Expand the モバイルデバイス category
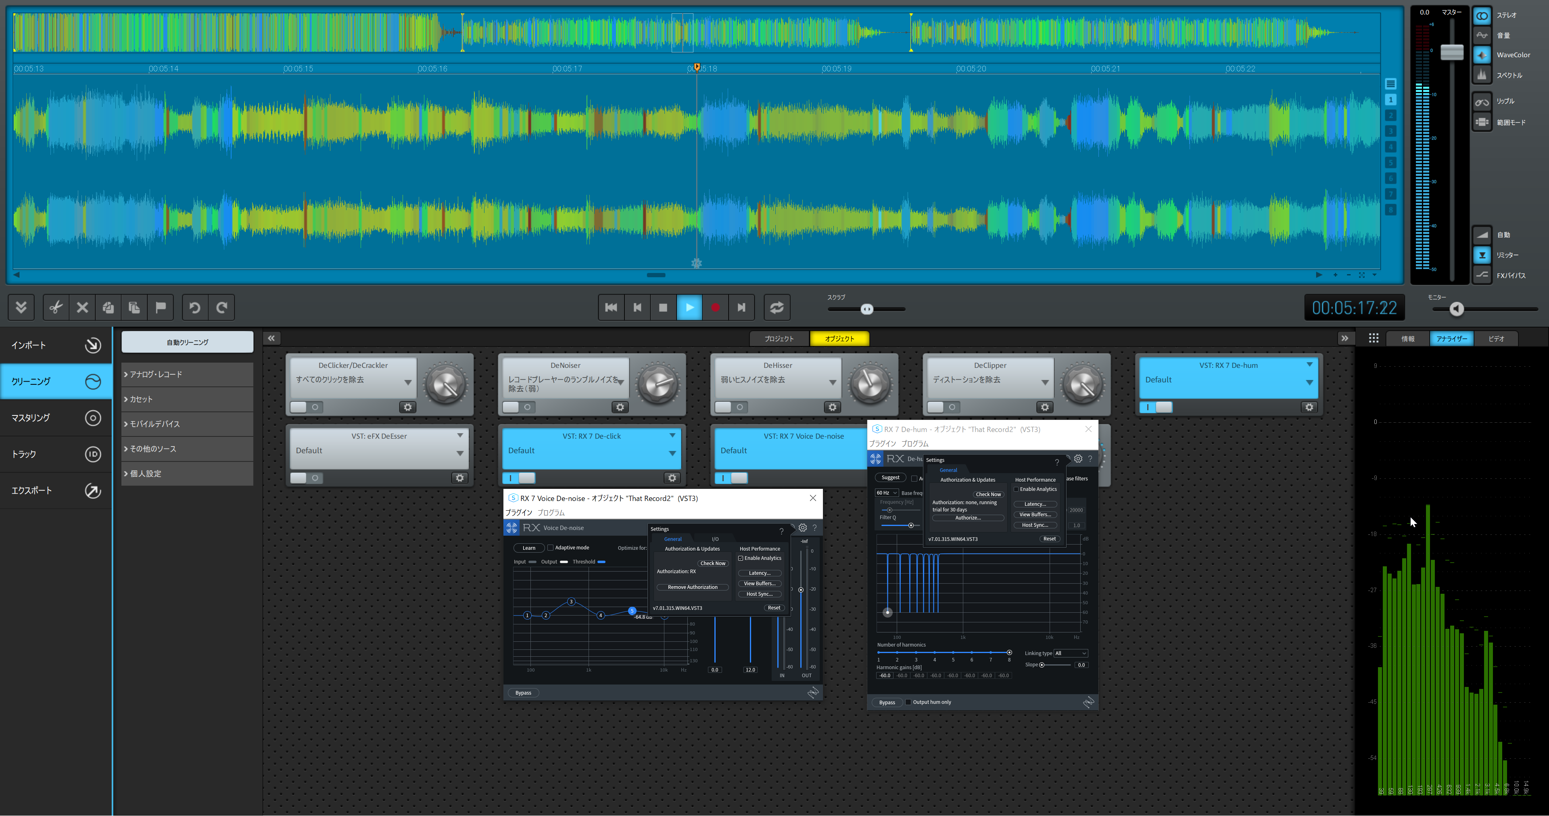Image resolution: width=1549 pixels, height=816 pixels. (x=187, y=424)
